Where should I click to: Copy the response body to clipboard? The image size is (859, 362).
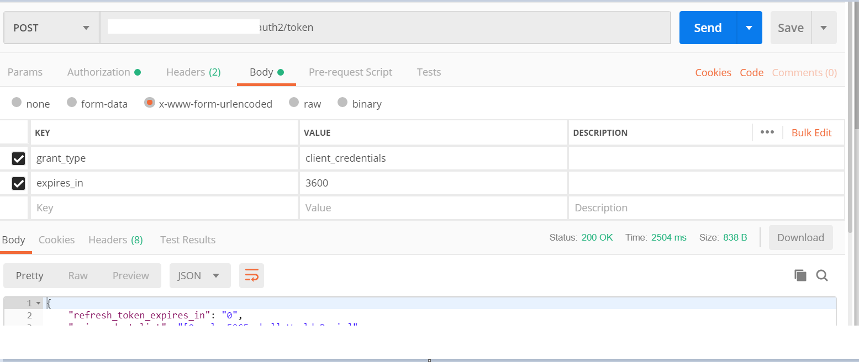click(800, 275)
